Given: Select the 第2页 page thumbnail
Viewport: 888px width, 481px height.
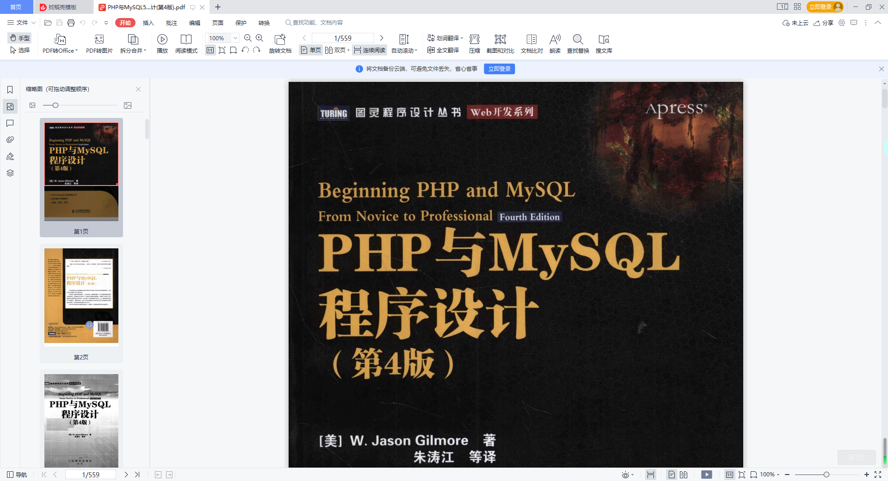Looking at the screenshot, I should [x=81, y=297].
